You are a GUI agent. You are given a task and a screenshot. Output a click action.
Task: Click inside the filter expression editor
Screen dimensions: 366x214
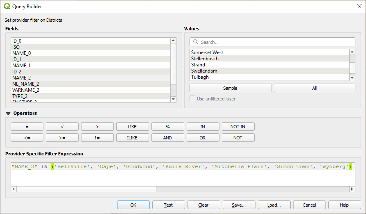pyautogui.click(x=180, y=177)
